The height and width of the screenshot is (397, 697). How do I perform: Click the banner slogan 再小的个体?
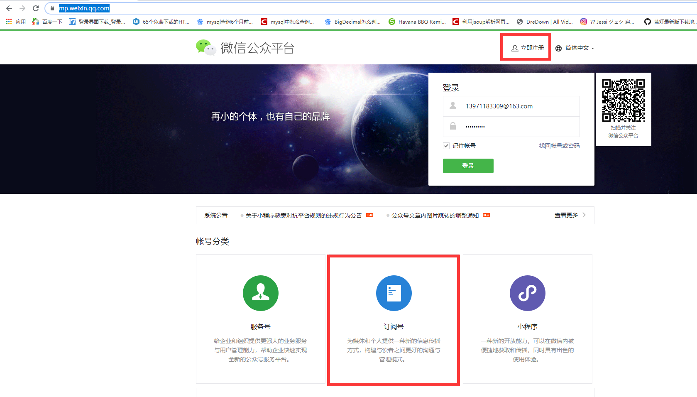pyautogui.click(x=271, y=117)
